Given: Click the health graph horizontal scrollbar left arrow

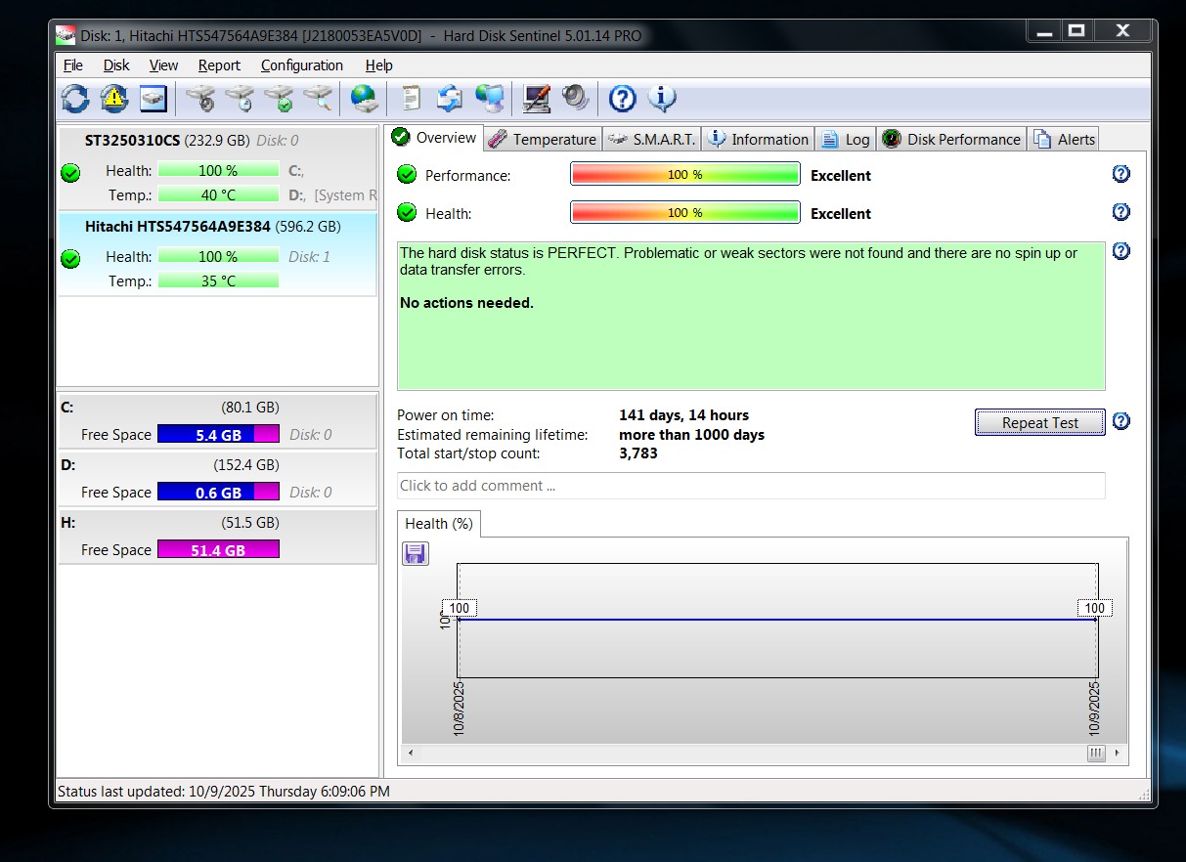Looking at the screenshot, I should tap(411, 754).
